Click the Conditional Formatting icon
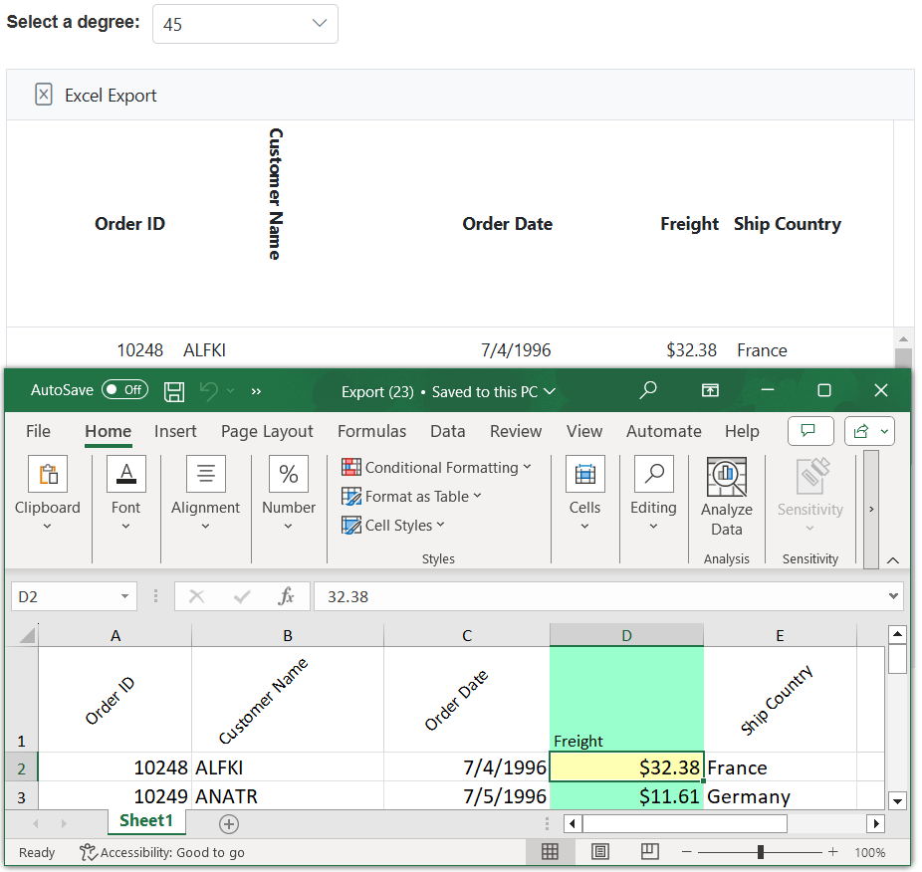Image resolution: width=922 pixels, height=872 pixels. (x=351, y=467)
